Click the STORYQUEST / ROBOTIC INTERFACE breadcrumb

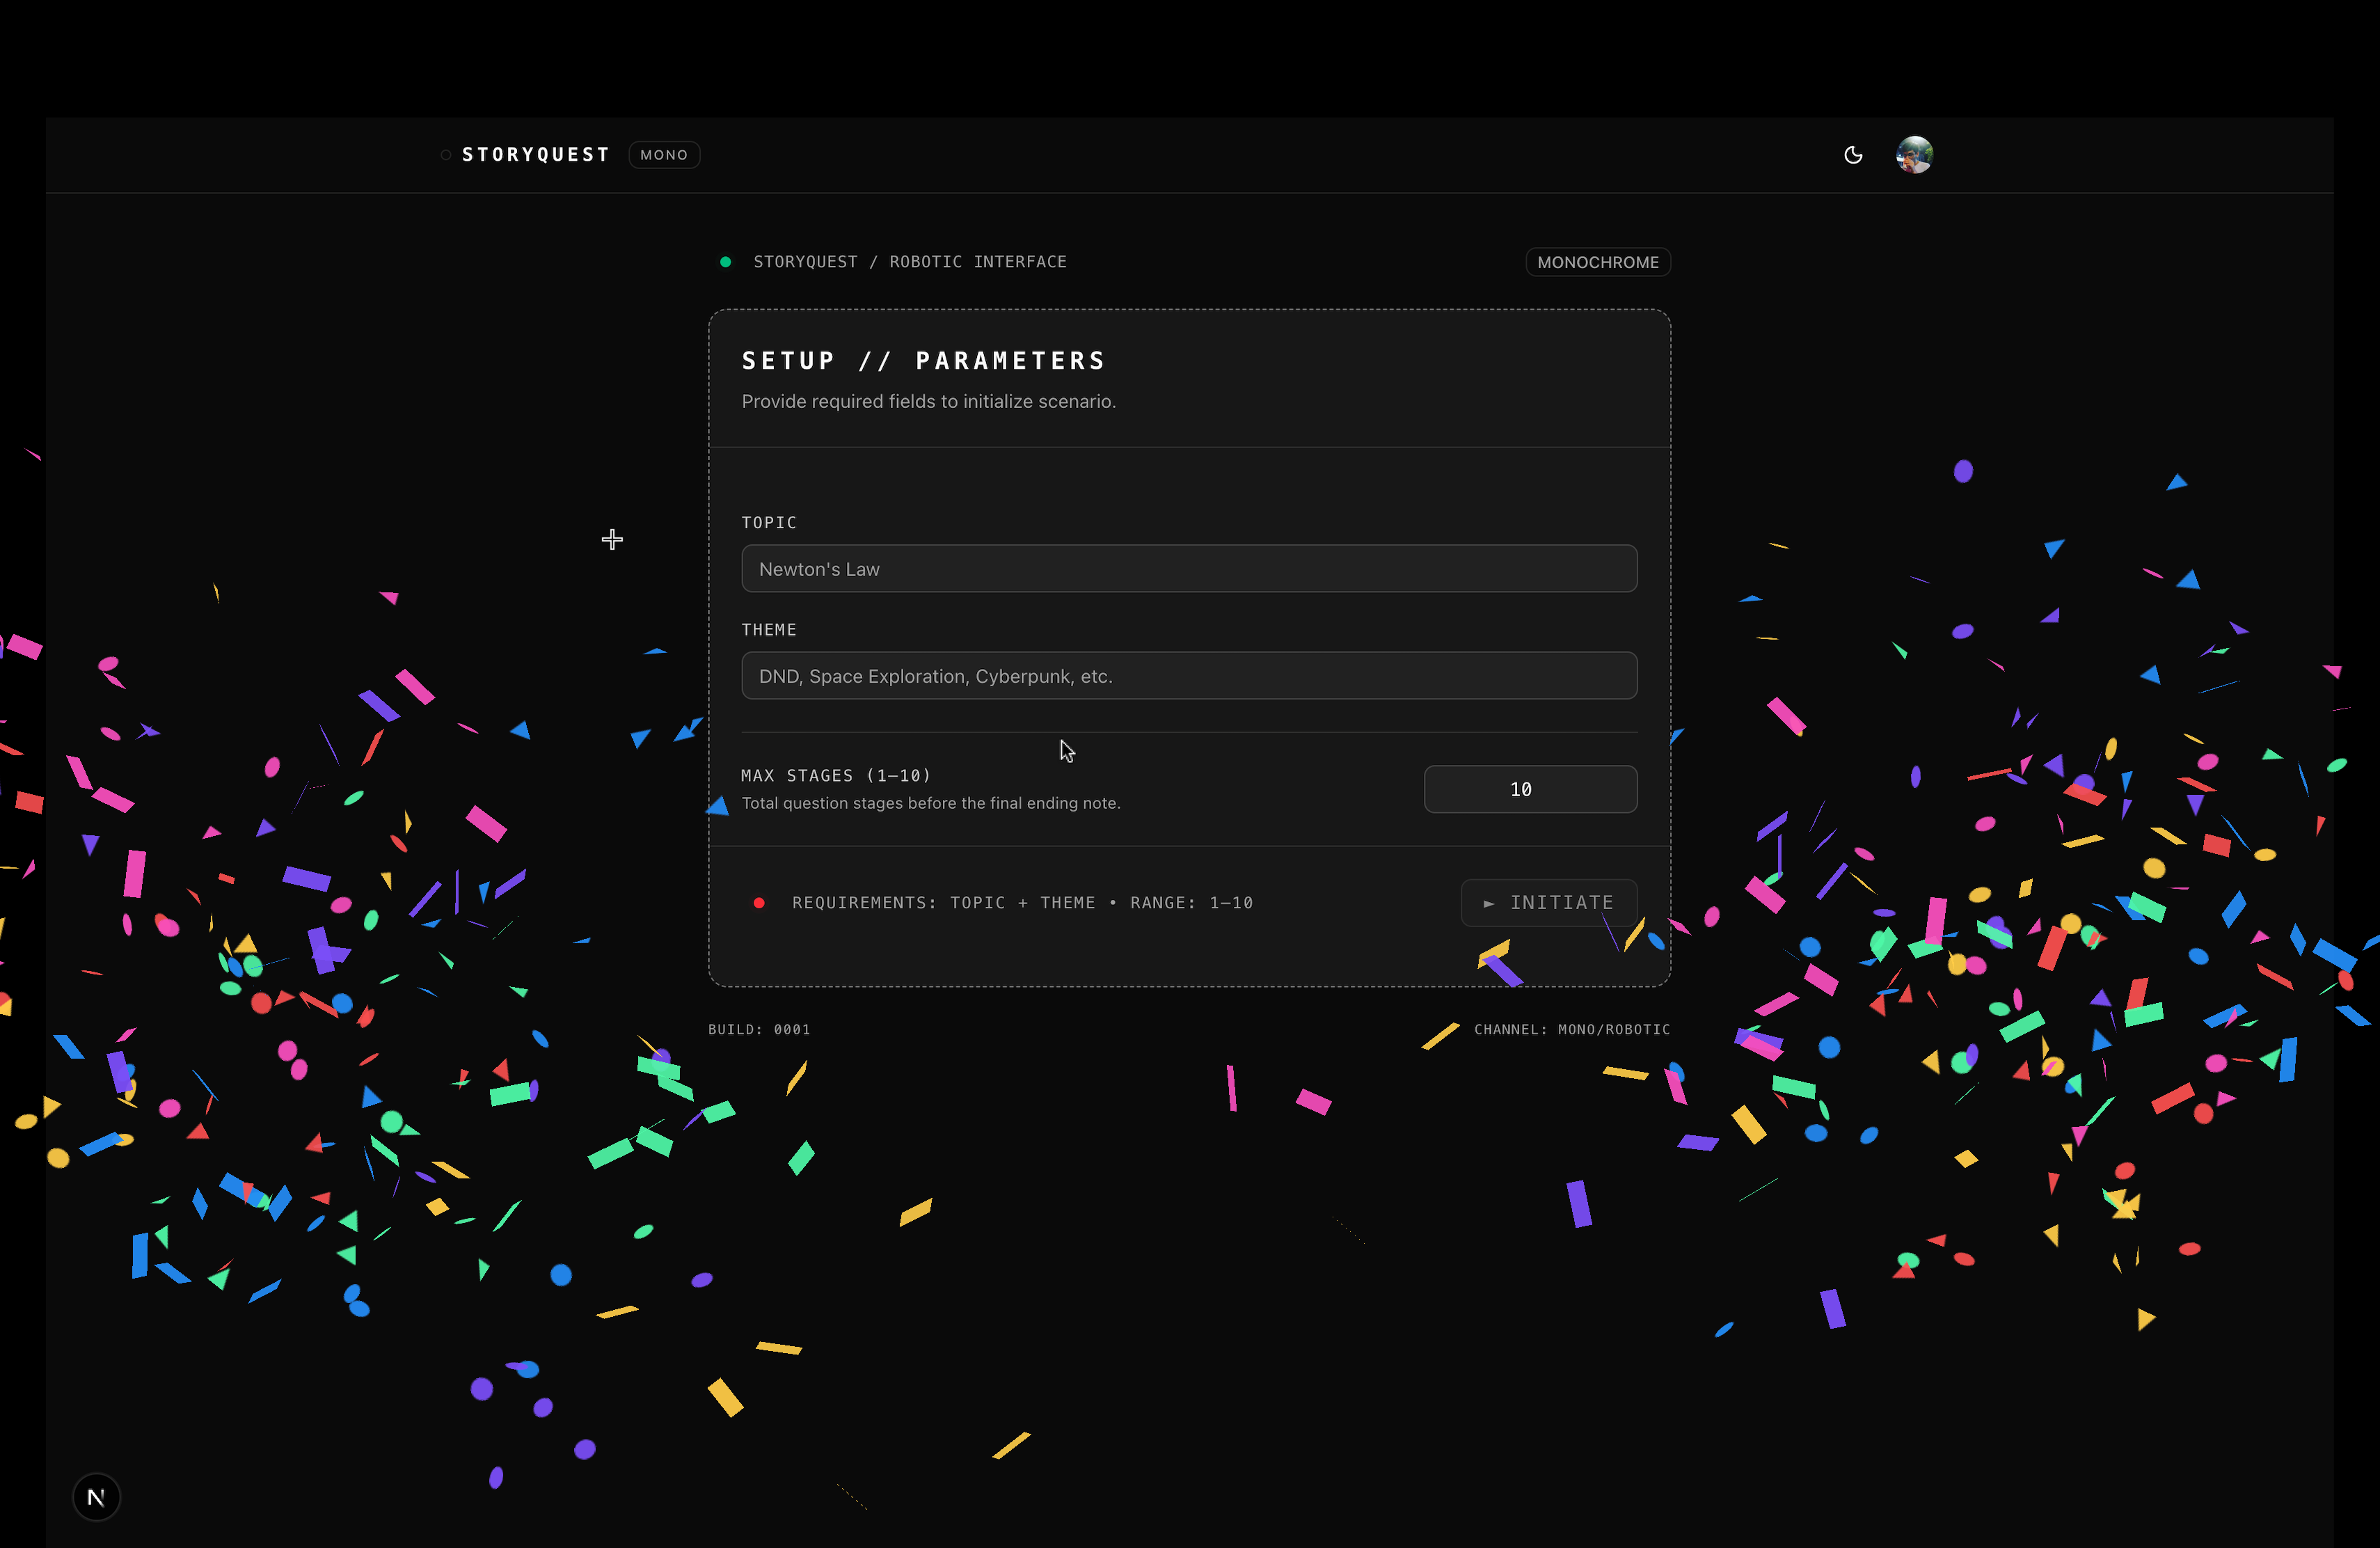(x=909, y=262)
